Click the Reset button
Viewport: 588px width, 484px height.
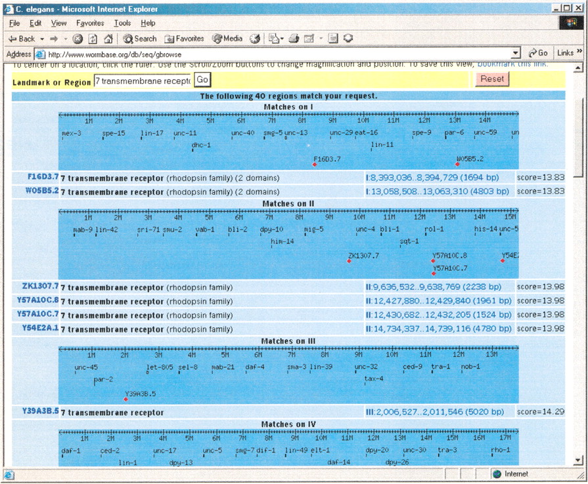pos(492,79)
